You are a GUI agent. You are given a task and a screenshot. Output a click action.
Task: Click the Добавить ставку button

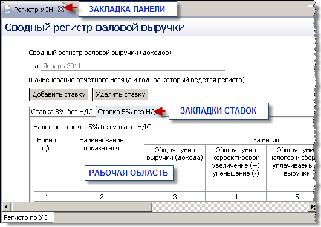pos(59,94)
